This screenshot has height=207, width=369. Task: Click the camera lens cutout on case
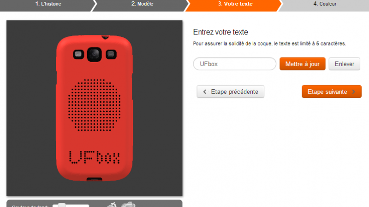pos(95,54)
